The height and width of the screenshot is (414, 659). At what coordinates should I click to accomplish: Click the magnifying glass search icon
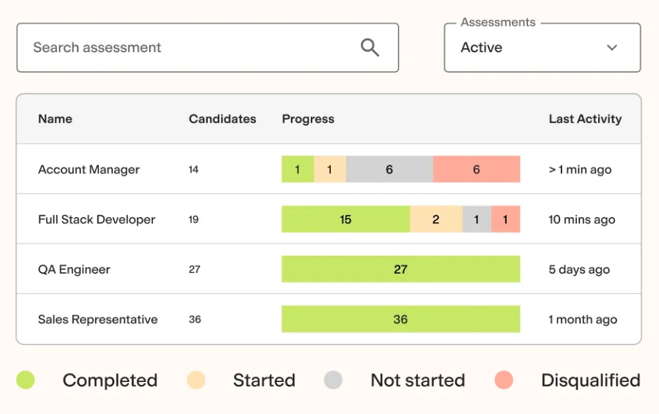[x=370, y=47]
